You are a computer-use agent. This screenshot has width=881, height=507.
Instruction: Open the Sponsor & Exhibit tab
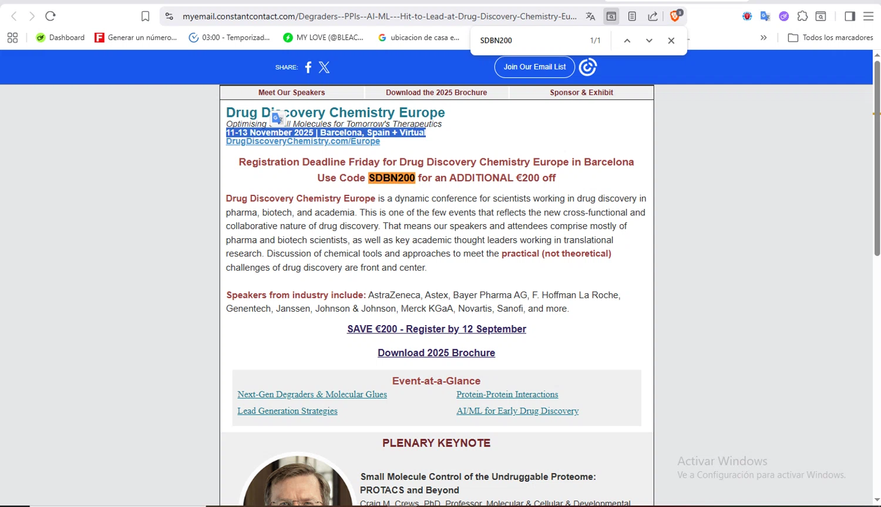[581, 93]
